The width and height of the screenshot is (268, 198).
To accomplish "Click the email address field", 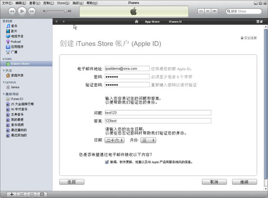I will pyautogui.click(x=127, y=68).
